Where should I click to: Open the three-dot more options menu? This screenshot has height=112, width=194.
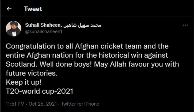pyautogui.click(x=185, y=25)
